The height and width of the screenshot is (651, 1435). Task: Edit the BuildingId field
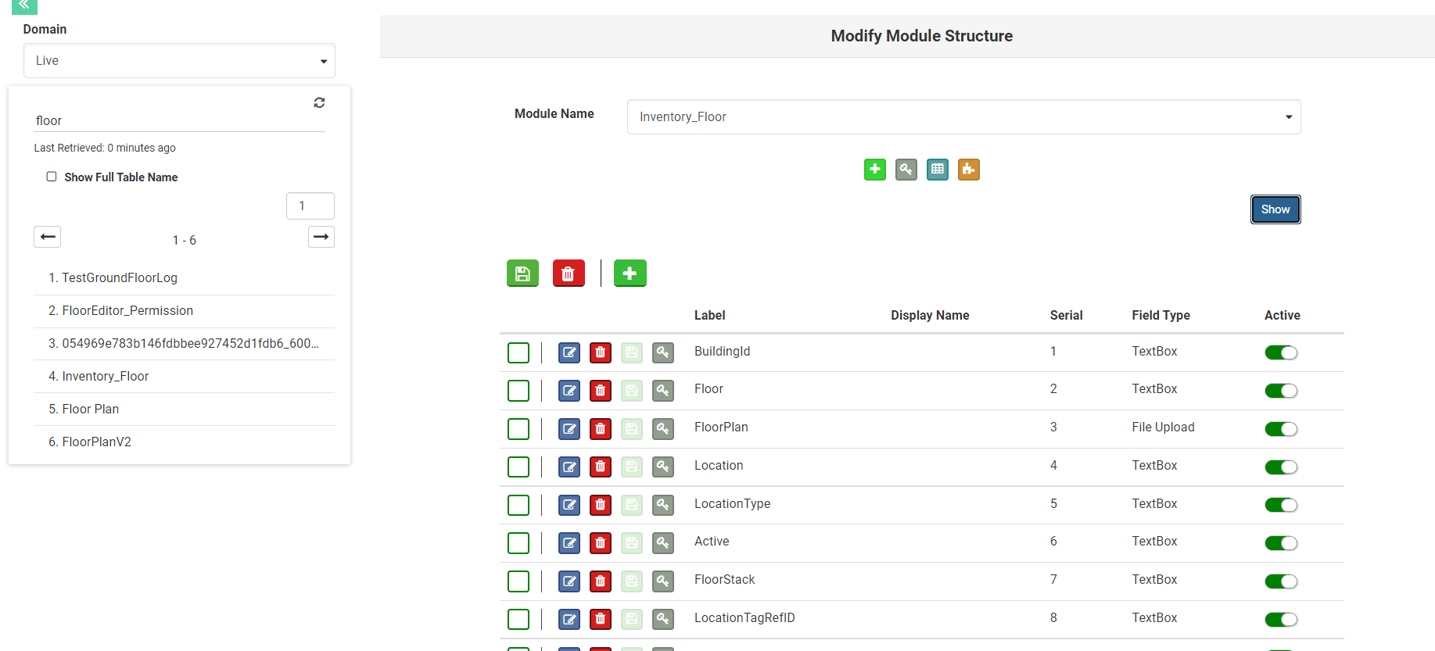[x=569, y=352]
